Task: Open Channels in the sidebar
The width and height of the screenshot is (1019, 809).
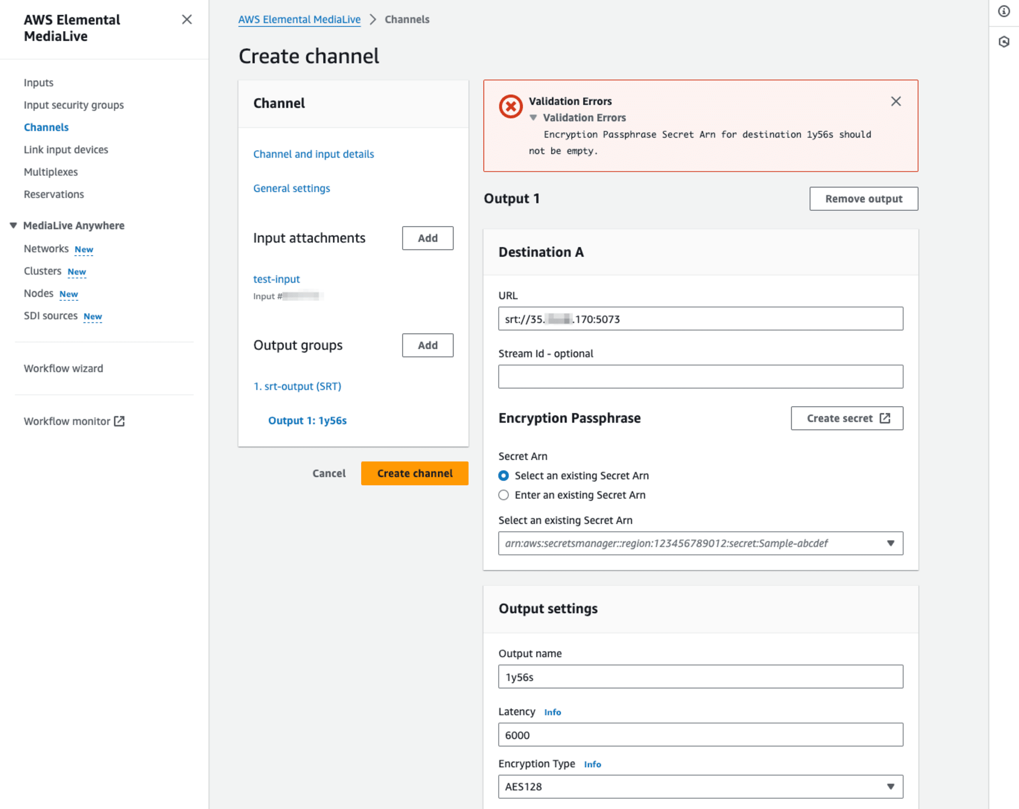Action: (x=46, y=127)
